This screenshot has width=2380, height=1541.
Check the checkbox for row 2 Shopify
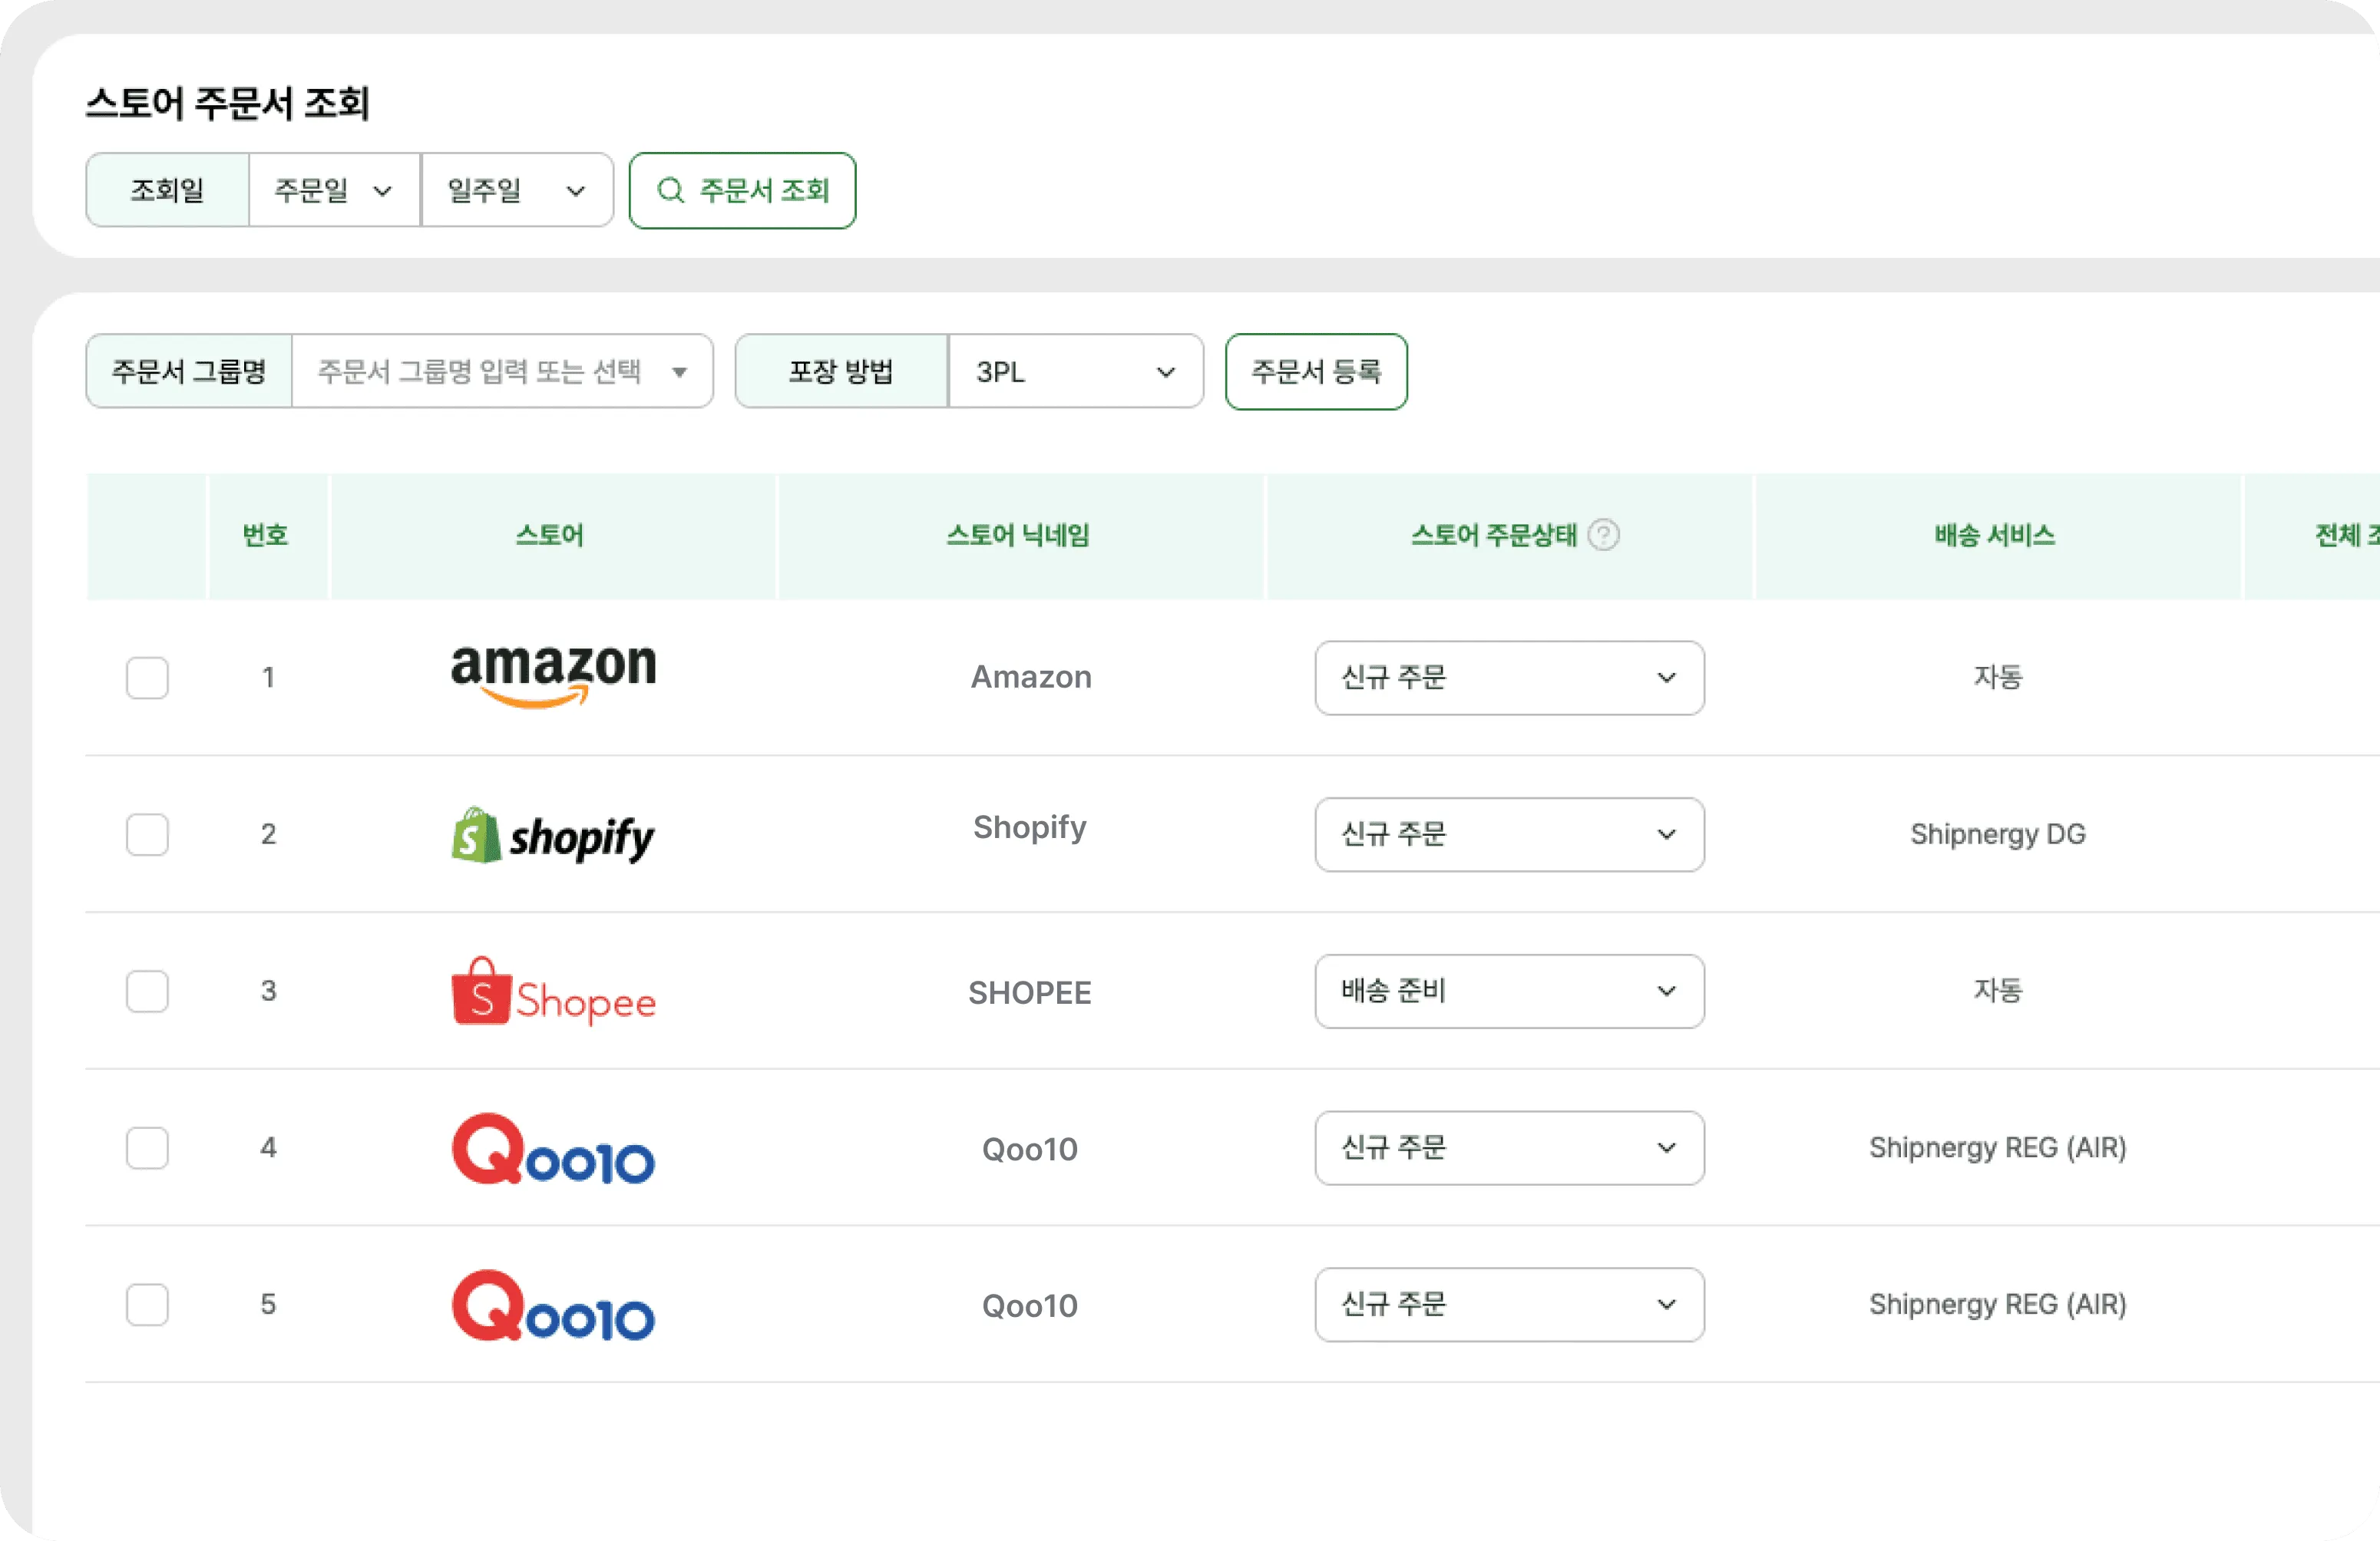[x=147, y=834]
